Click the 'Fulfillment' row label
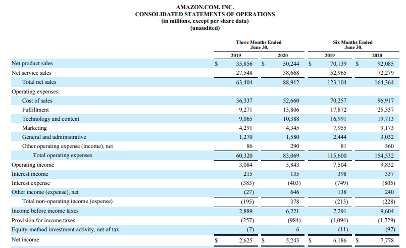 click(x=35, y=110)
